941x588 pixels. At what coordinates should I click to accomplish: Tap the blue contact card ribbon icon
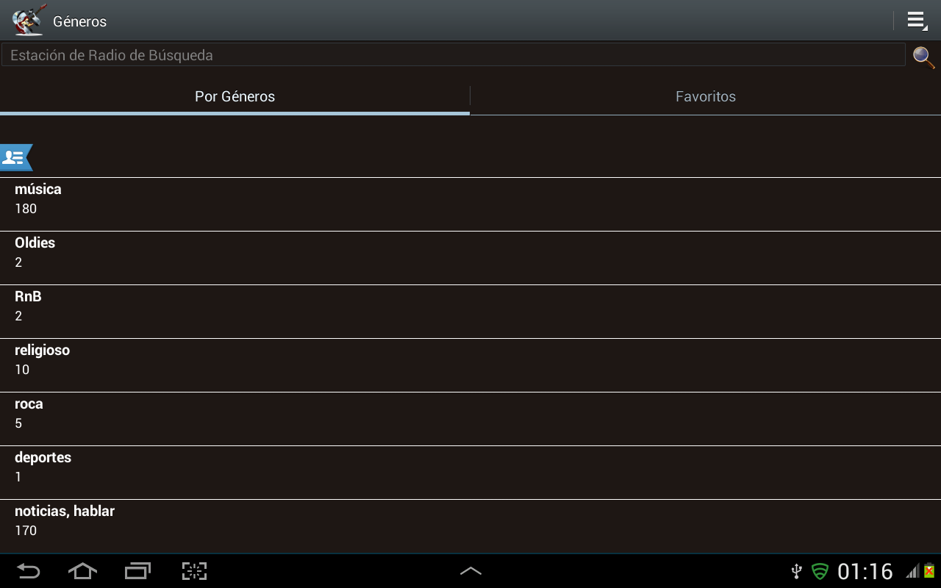(15, 157)
